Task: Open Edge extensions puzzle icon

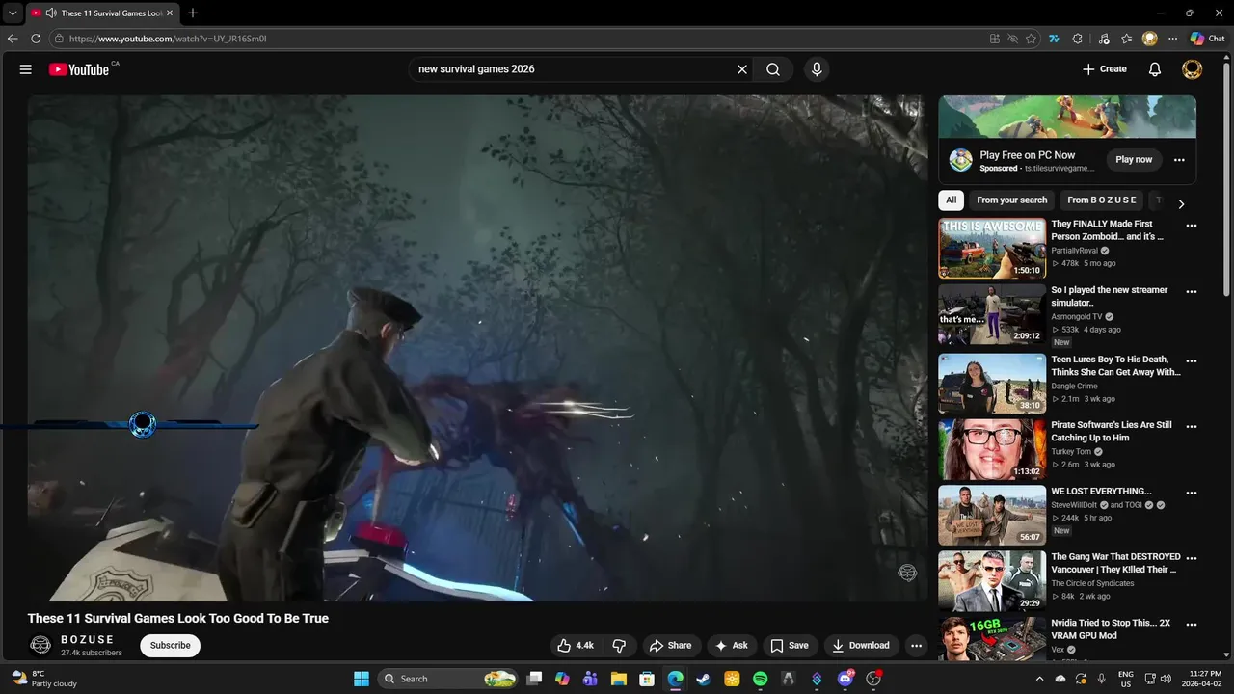Action: [1078, 39]
